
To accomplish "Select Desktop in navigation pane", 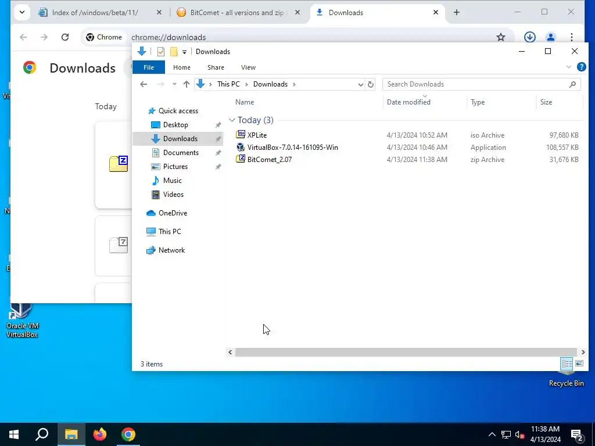I will click(x=175, y=125).
